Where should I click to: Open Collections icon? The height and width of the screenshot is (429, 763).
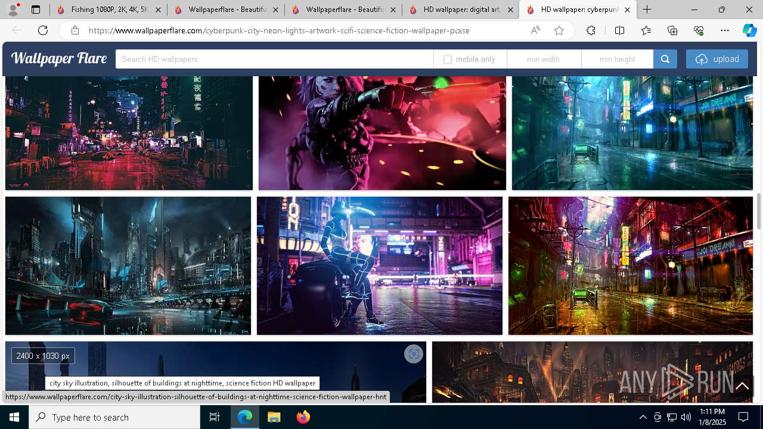pos(672,30)
